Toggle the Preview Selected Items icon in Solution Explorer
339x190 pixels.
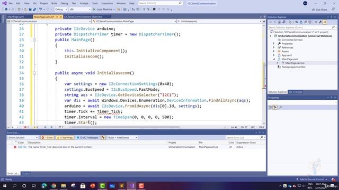[325, 22]
